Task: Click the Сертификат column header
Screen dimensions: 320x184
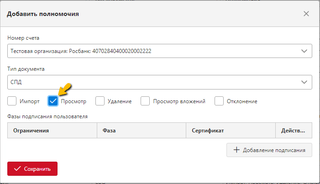Action: coord(231,131)
